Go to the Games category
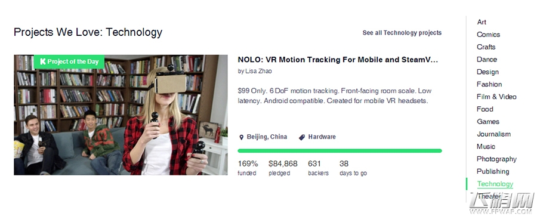537x216 pixels. pos(488,122)
